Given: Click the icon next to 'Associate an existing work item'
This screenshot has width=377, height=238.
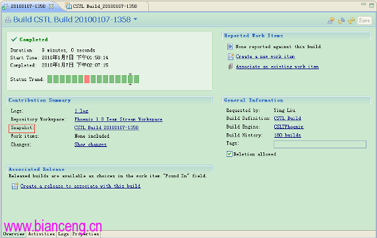Looking at the screenshot, I should (230, 67).
